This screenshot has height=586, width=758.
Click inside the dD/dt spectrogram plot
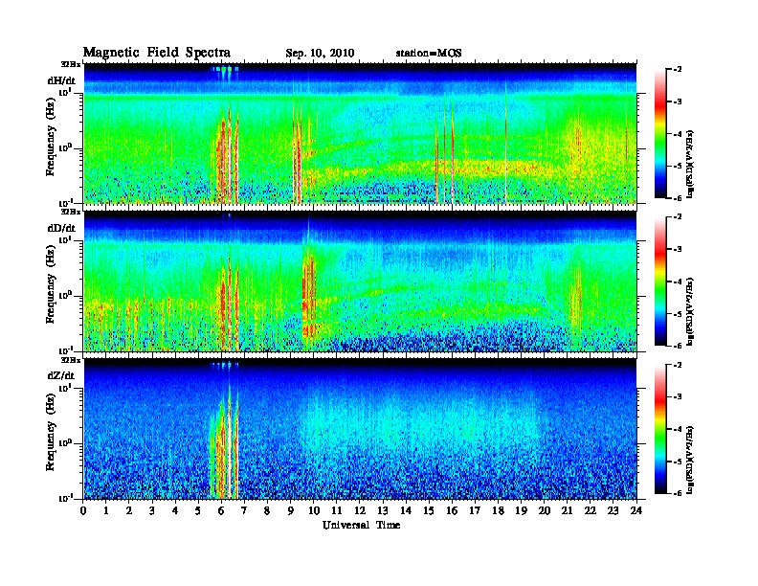pyautogui.click(x=360, y=282)
